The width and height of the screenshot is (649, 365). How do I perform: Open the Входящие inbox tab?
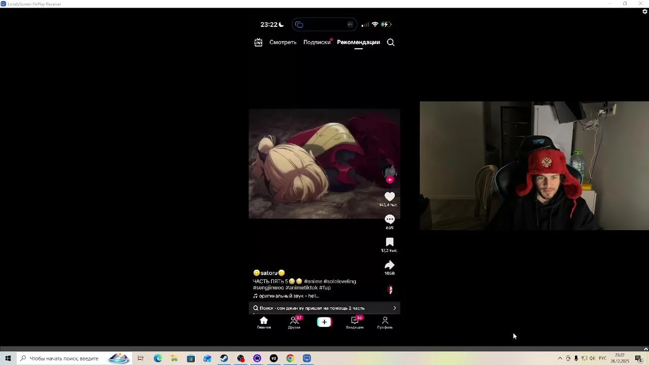coord(355,323)
